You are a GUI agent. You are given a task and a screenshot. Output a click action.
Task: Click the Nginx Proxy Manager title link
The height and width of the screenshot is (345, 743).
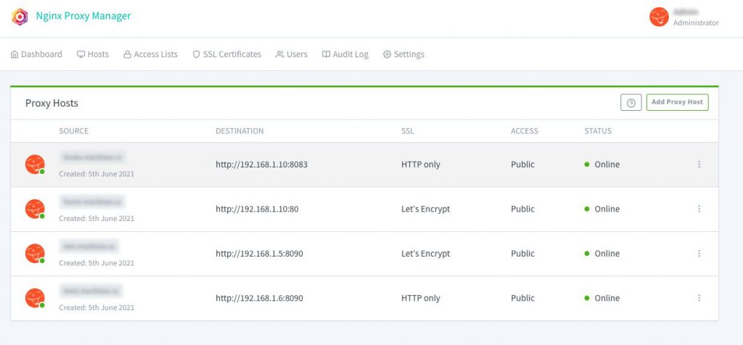click(x=83, y=17)
